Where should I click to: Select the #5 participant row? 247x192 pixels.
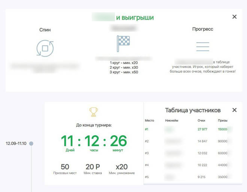[x=187, y=176]
